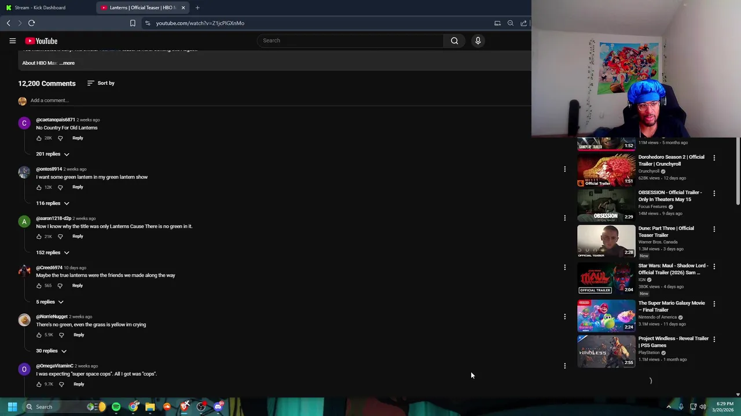The width and height of the screenshot is (741, 416).
Task: Open @NorrieNugget channel link
Action: click(52, 317)
